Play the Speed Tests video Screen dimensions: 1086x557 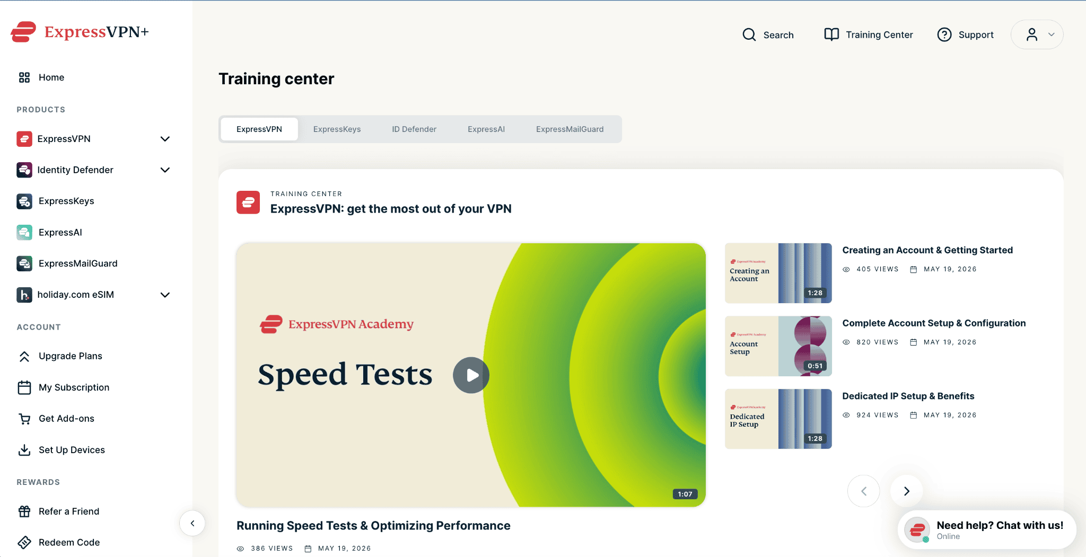click(x=471, y=375)
